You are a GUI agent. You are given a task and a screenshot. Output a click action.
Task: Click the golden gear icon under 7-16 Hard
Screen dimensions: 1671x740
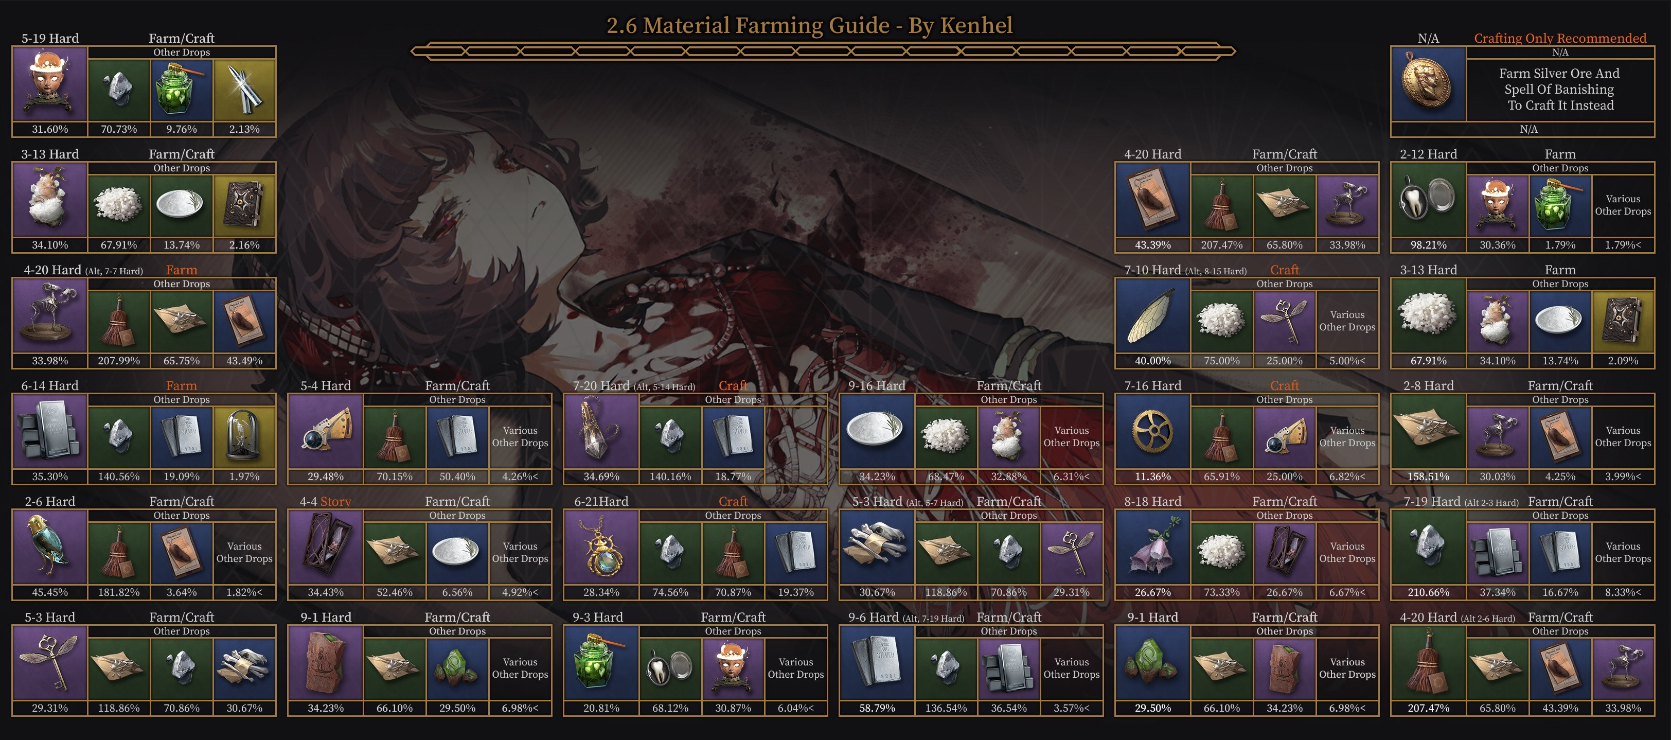[1153, 431]
